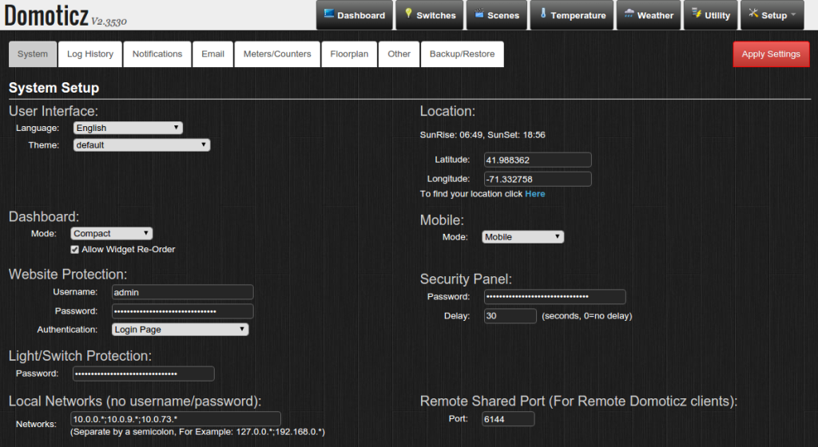The height and width of the screenshot is (447, 818).
Task: Switch to the Floorplan tab
Action: coord(349,54)
